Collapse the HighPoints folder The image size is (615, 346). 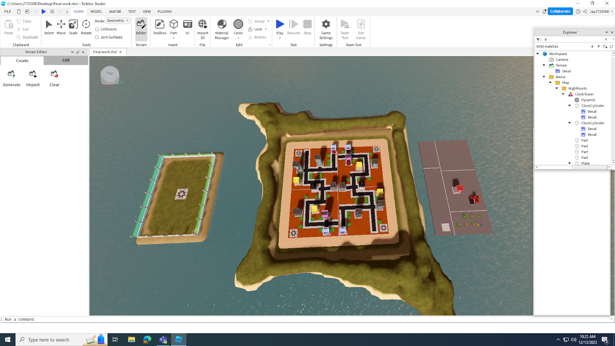[557, 88]
